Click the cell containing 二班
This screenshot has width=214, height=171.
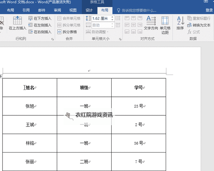[84, 162]
